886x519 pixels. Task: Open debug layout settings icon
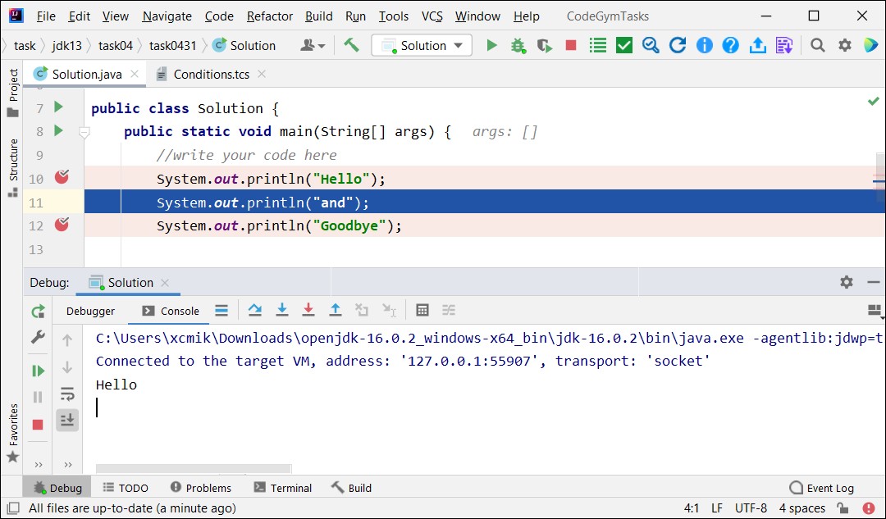click(875, 309)
